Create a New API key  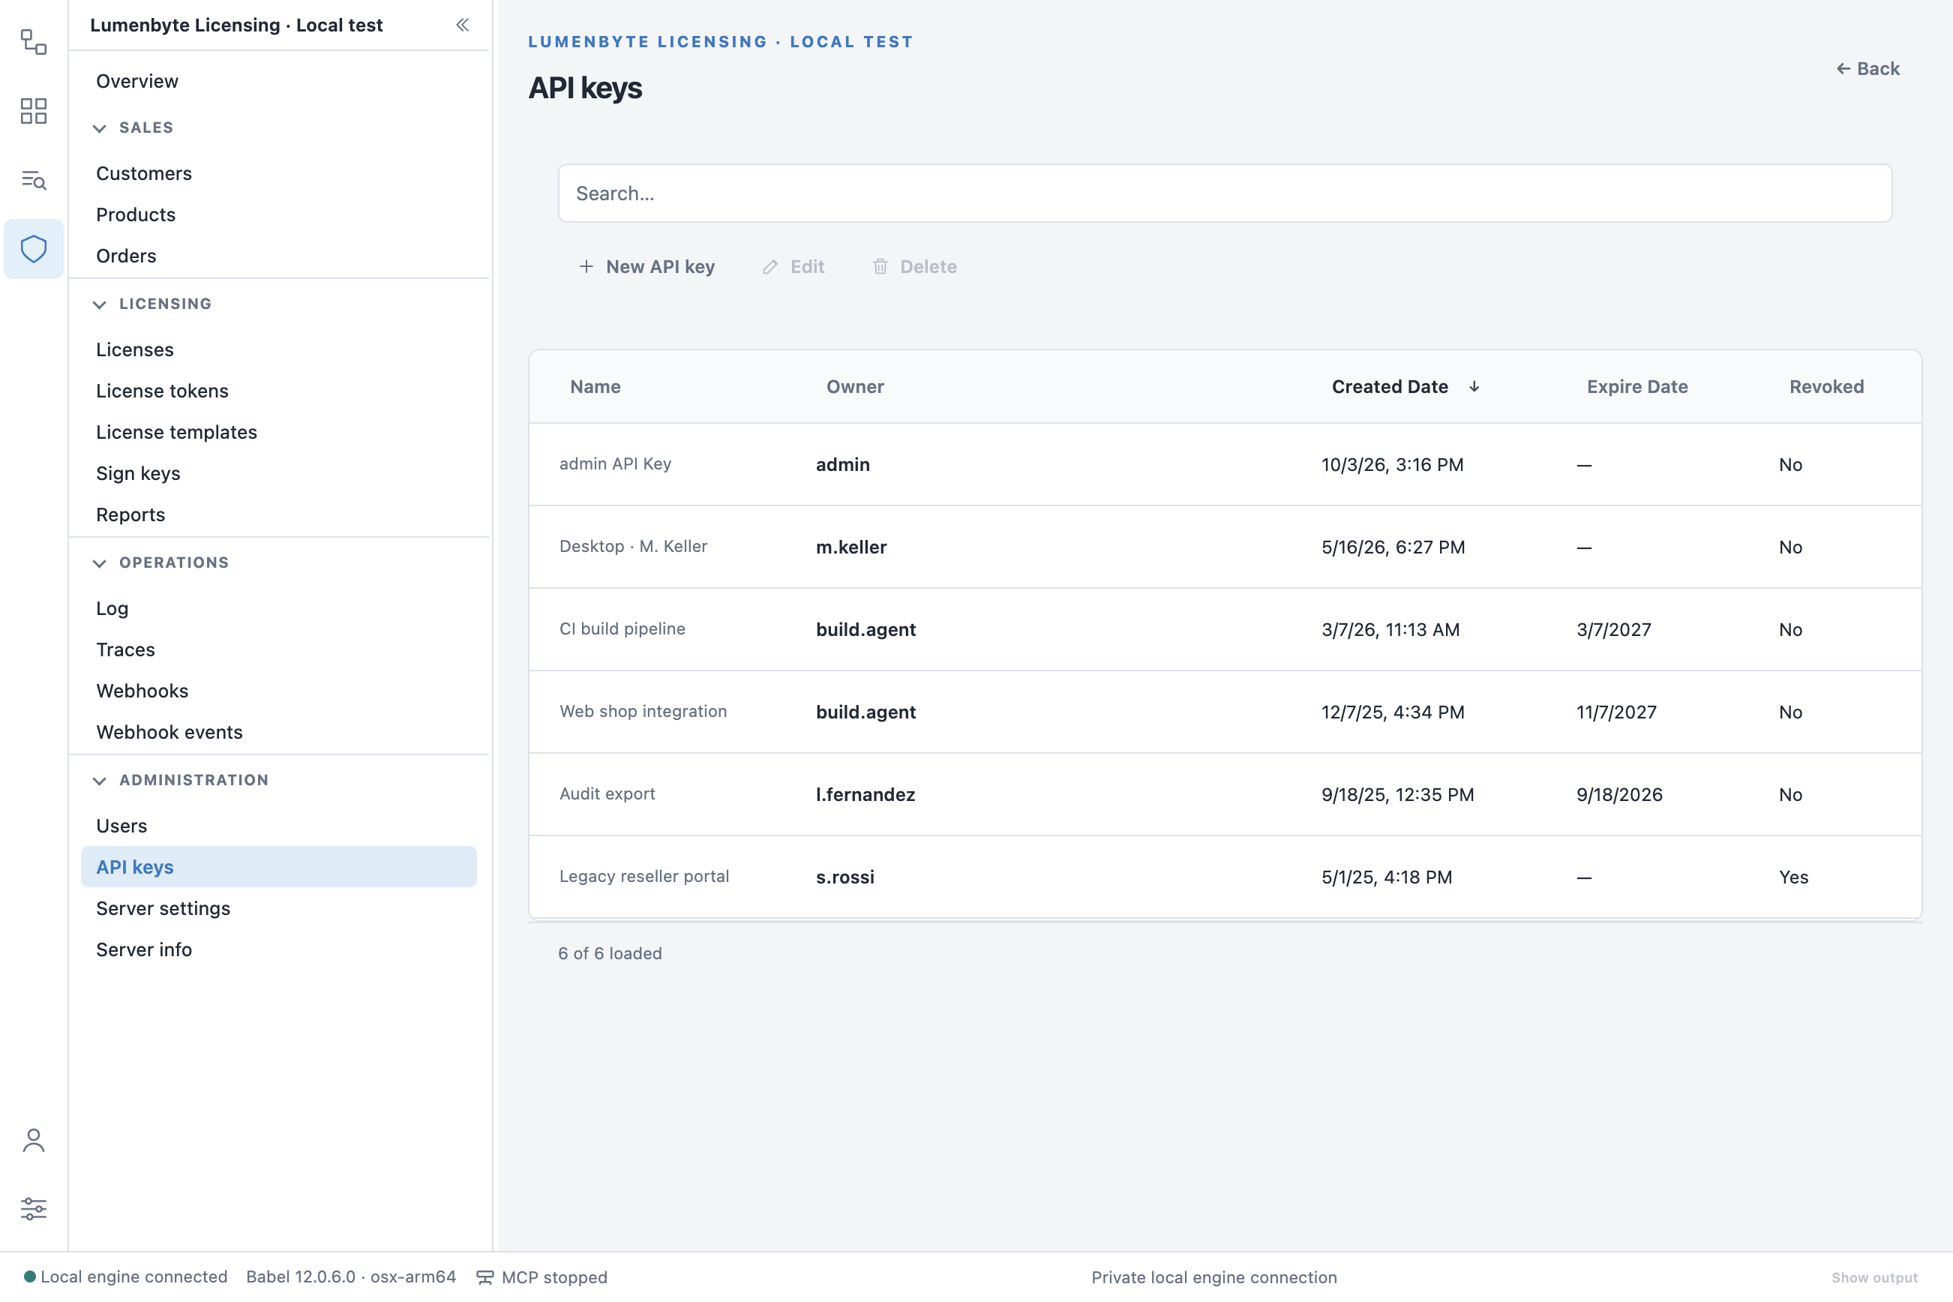click(646, 266)
